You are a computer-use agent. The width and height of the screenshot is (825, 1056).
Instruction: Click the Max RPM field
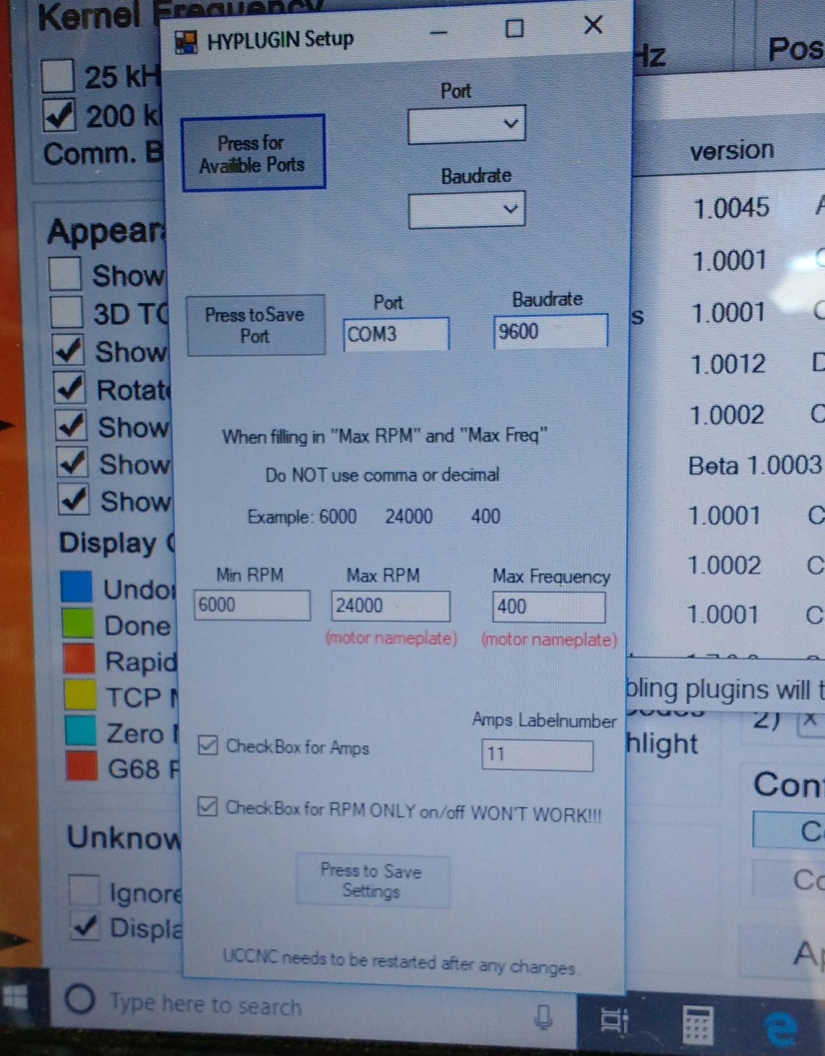[x=391, y=606]
